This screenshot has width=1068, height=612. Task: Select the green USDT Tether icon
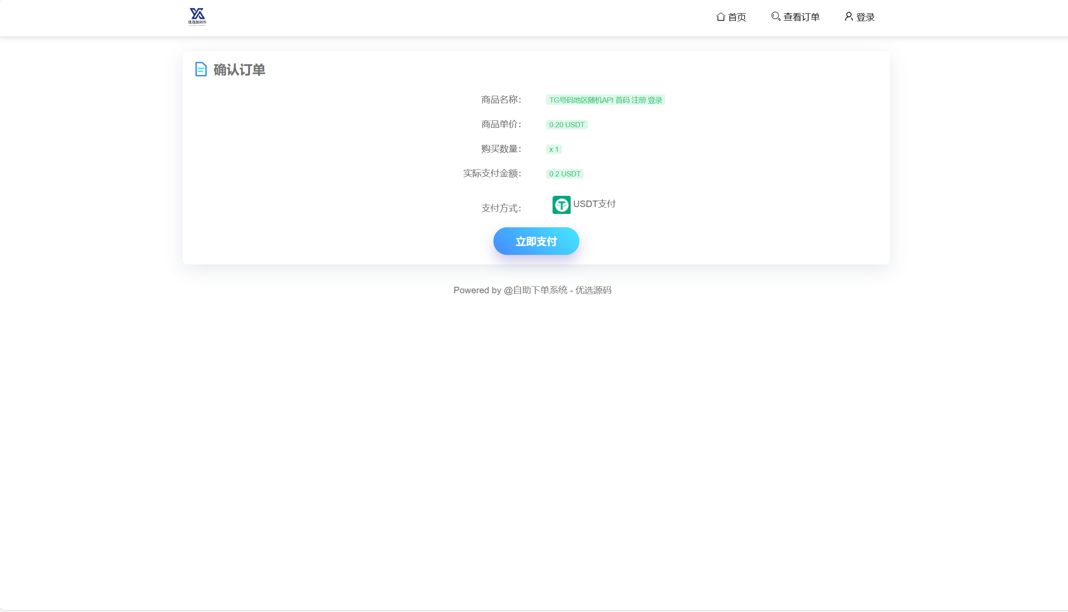point(561,205)
